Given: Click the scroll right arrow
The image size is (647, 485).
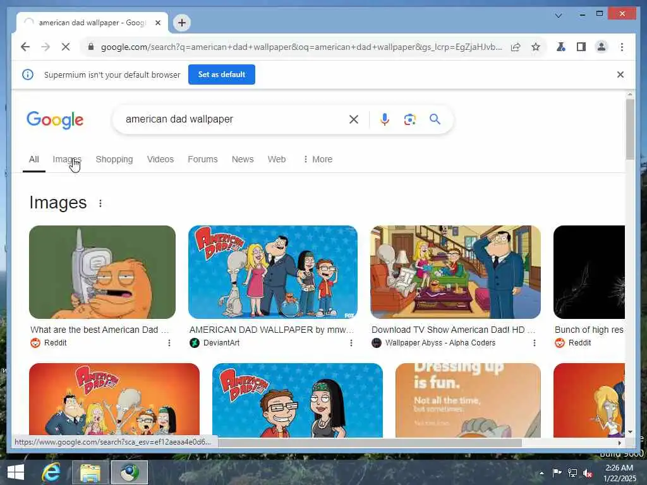Looking at the screenshot, I should click(x=619, y=443).
